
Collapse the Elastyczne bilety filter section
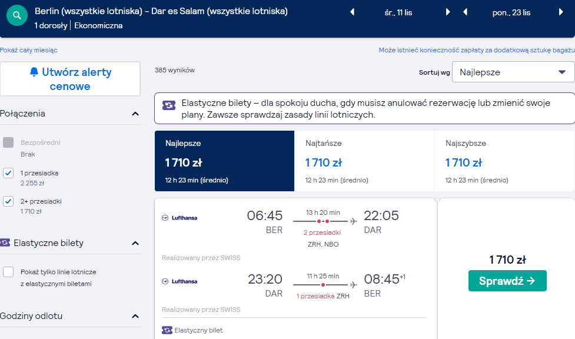(x=135, y=243)
